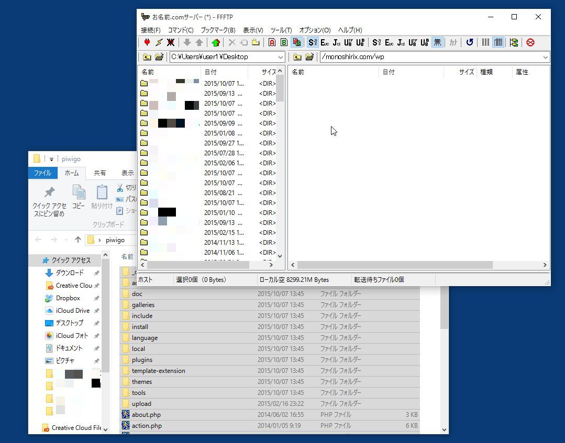565x443 pixels.
Task: Sort host pane by 属性 column header
Action: click(x=530, y=72)
